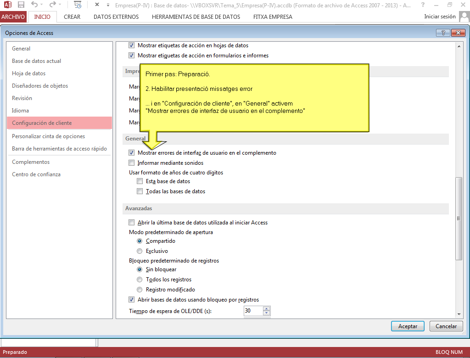The width and height of the screenshot is (470, 358).
Task: Click the Preparado status bar text
Action: [15, 352]
